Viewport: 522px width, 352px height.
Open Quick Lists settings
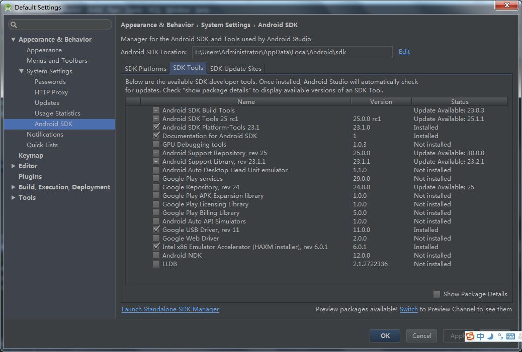click(42, 145)
